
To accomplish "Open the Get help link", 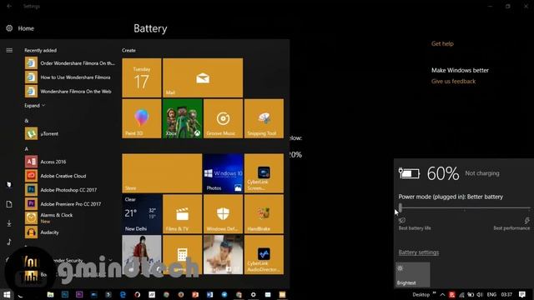I will 442,43.
